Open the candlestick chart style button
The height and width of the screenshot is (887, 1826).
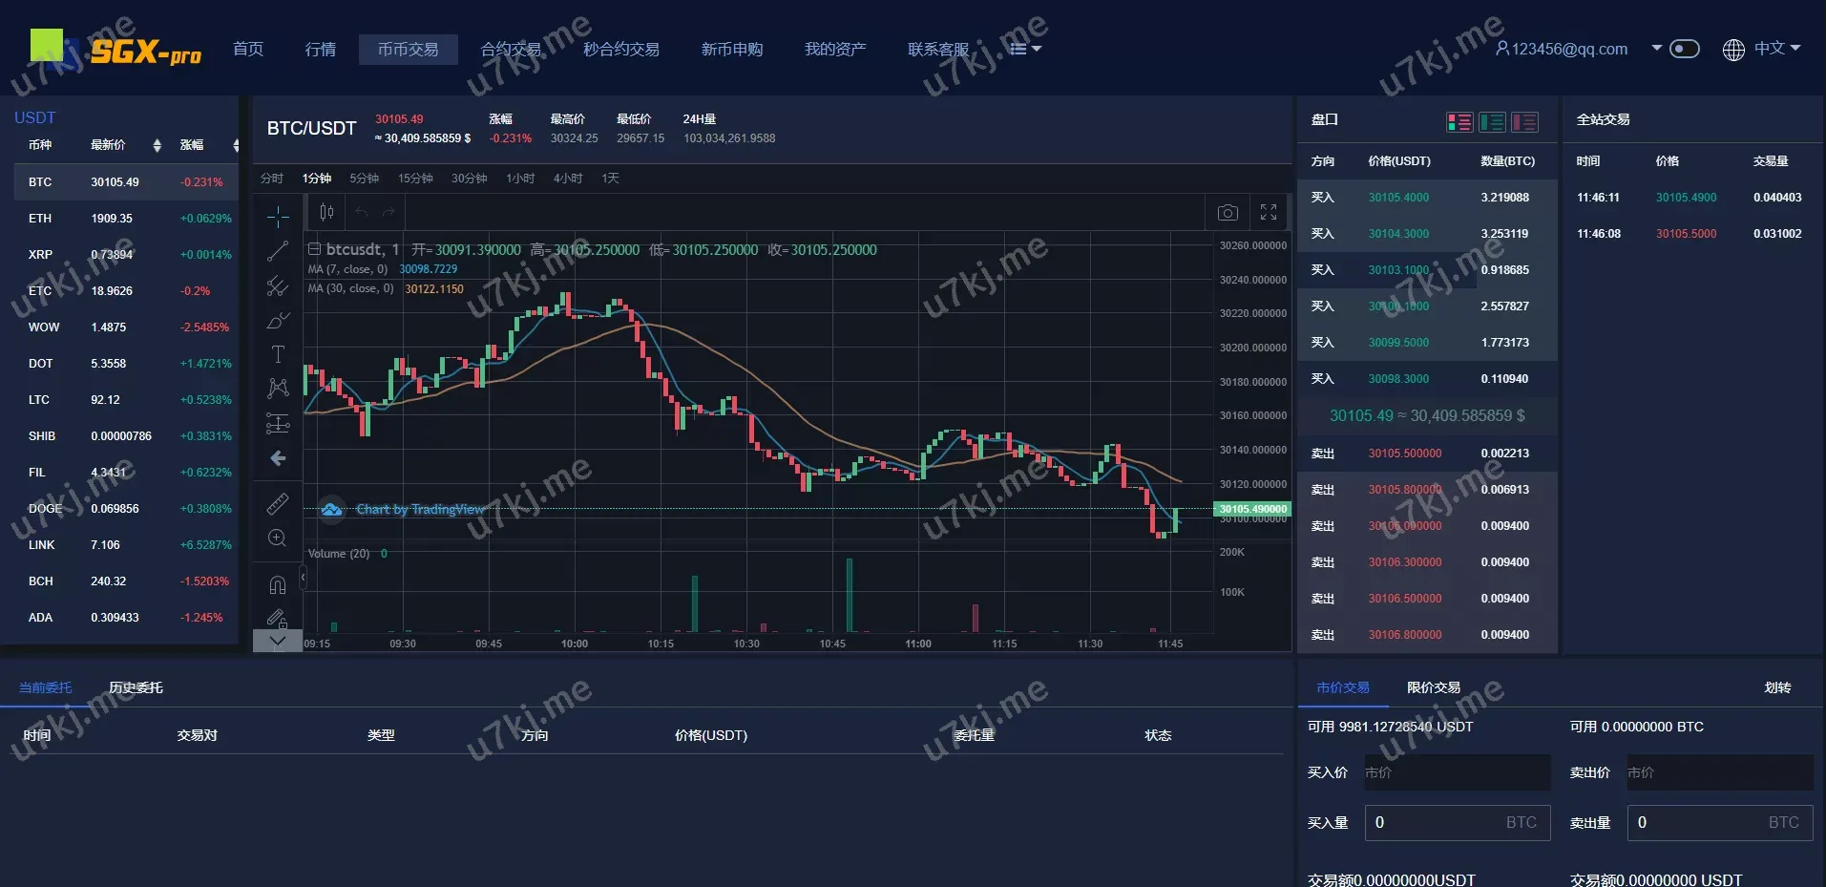(326, 212)
